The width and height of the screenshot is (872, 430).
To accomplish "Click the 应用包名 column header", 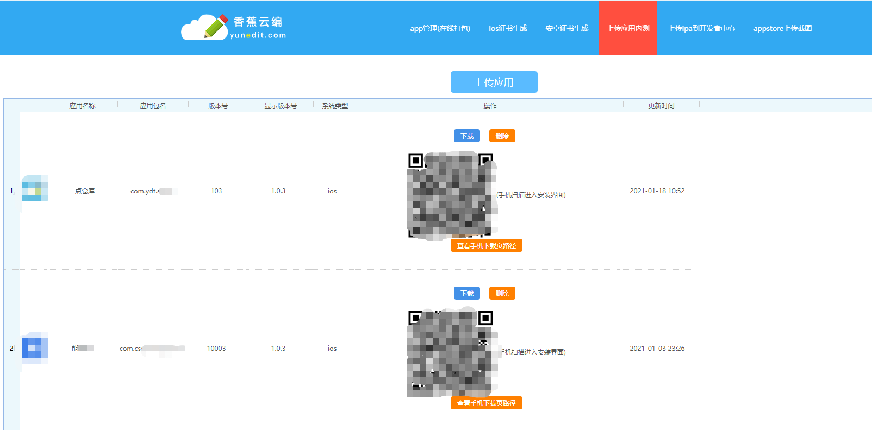I will click(x=153, y=105).
